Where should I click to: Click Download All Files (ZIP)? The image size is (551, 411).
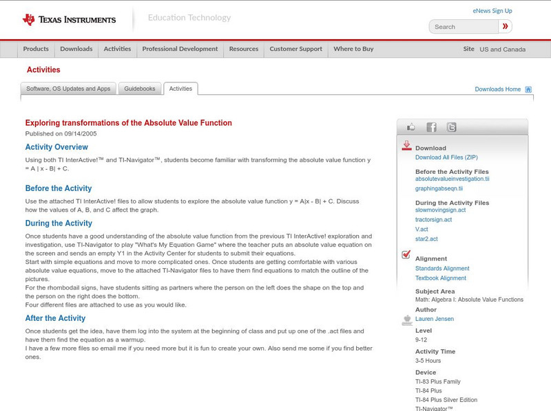pyautogui.click(x=446, y=157)
